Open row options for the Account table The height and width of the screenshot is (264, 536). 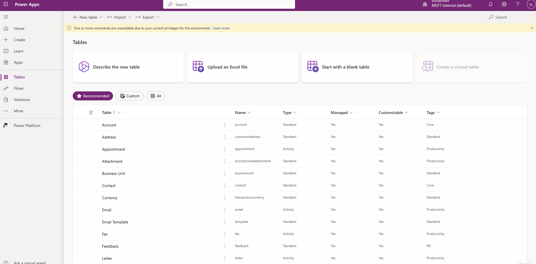[225, 125]
